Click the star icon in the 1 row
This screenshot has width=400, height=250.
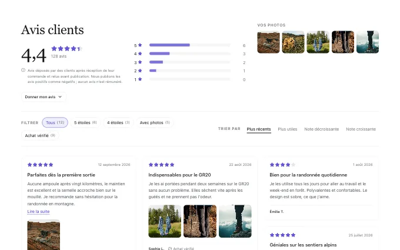140,79
